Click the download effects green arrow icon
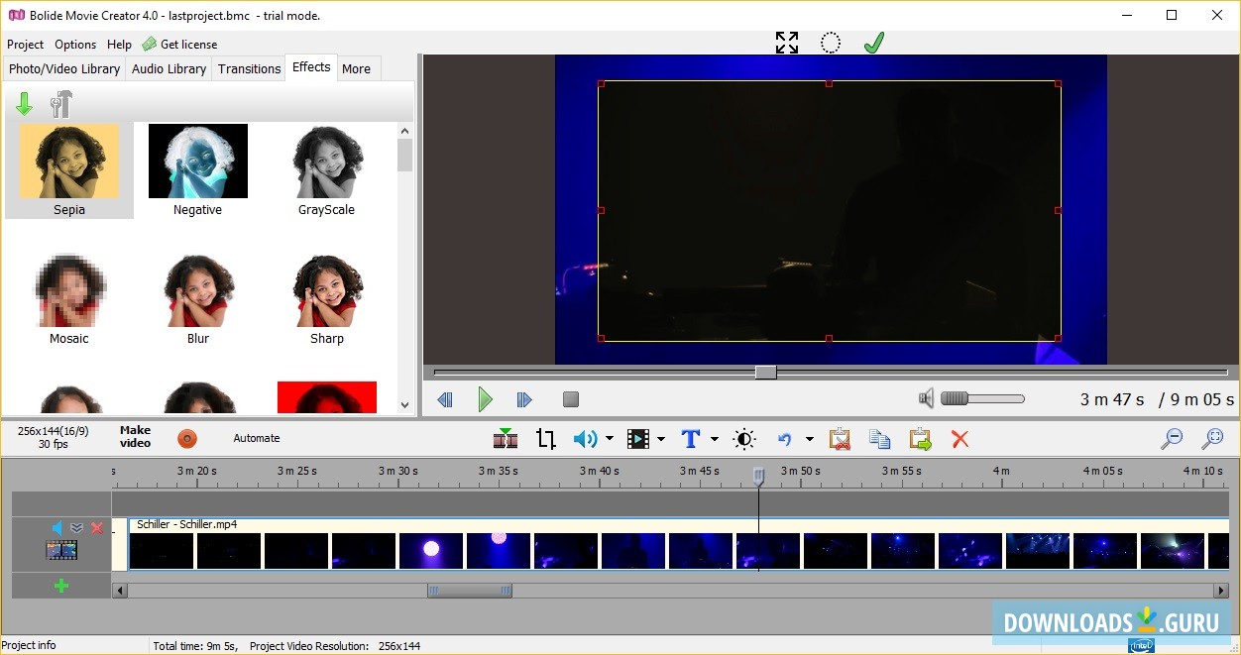This screenshot has width=1241, height=655. (24, 103)
